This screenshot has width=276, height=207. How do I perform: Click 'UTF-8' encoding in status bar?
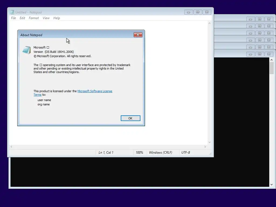tap(186, 153)
